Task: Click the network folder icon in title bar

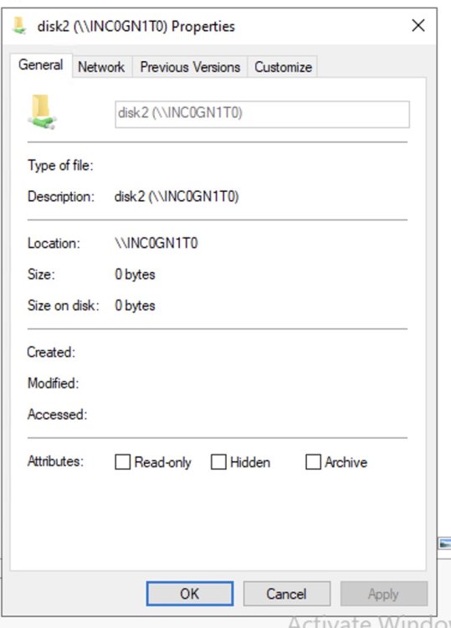Action: [18, 26]
